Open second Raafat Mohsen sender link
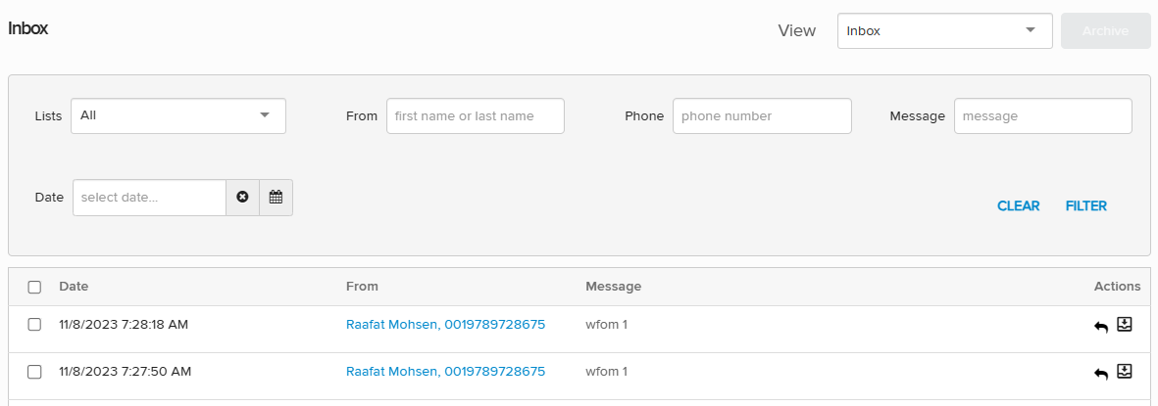The width and height of the screenshot is (1158, 406). click(445, 372)
